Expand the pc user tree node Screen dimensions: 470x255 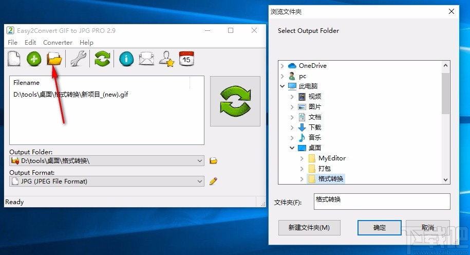pyautogui.click(x=283, y=76)
